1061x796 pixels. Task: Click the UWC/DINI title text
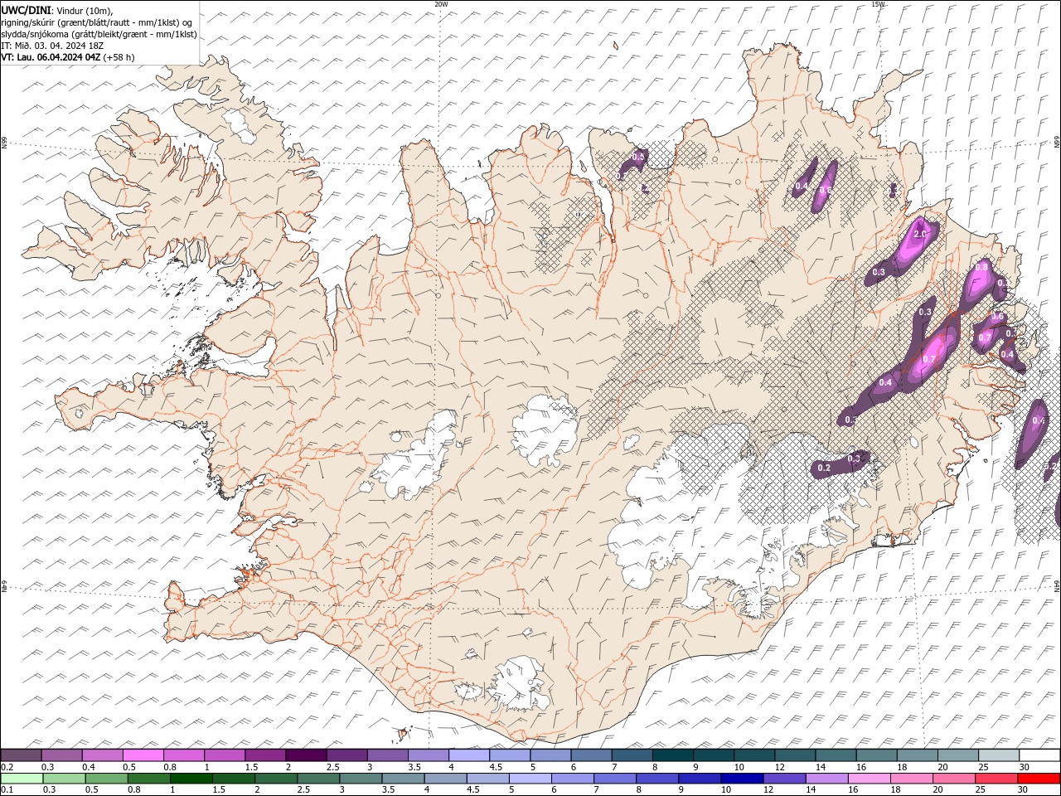(27, 10)
